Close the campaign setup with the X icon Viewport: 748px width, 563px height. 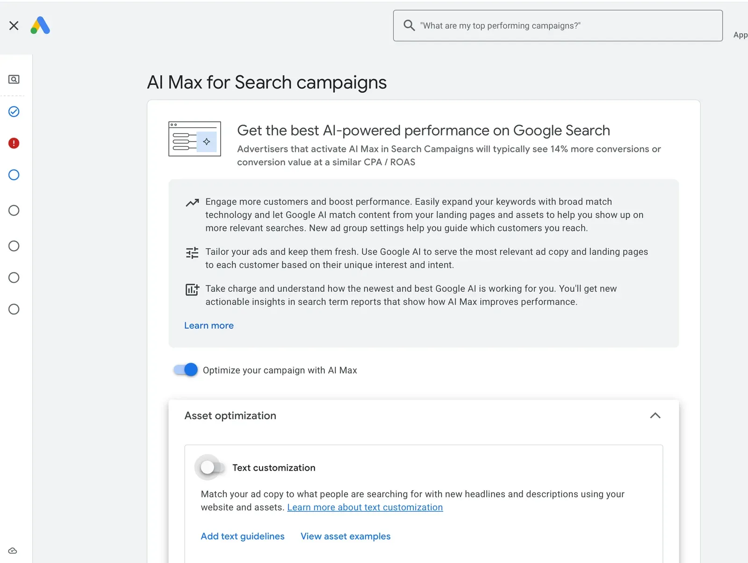(x=14, y=26)
